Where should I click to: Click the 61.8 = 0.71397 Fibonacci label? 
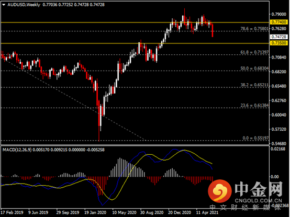pos(254,52)
